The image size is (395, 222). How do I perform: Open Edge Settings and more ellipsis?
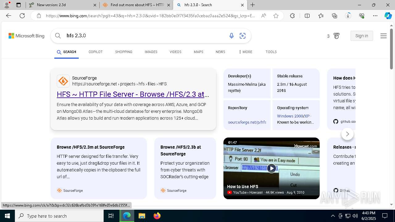click(375, 16)
